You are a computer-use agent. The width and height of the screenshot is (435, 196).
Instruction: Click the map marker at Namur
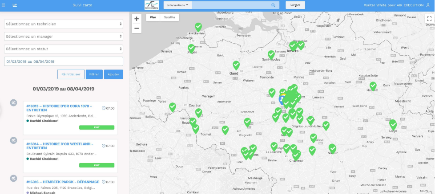click(x=332, y=148)
